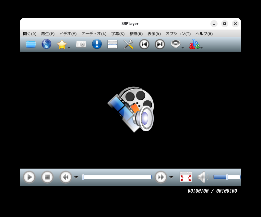261x217 pixels.
Task: Expand the audio speaker dropdown arrow
Action: pos(183,48)
